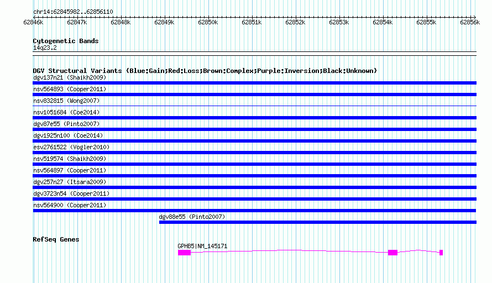Click the 62847k ruler tick label

coord(77,22)
